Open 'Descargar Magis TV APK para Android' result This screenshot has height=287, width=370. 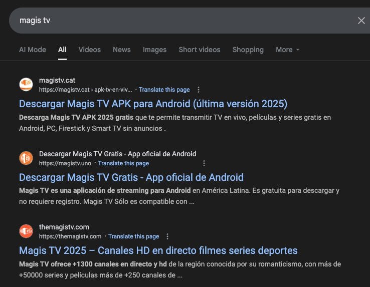point(153,104)
